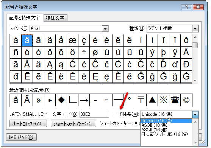Screen dimensions: 211x148
Task: Choose the å character in first row
Action: click(x=61, y=41)
